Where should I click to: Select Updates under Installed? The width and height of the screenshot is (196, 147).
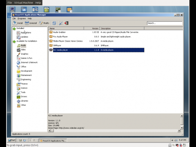click(24, 37)
